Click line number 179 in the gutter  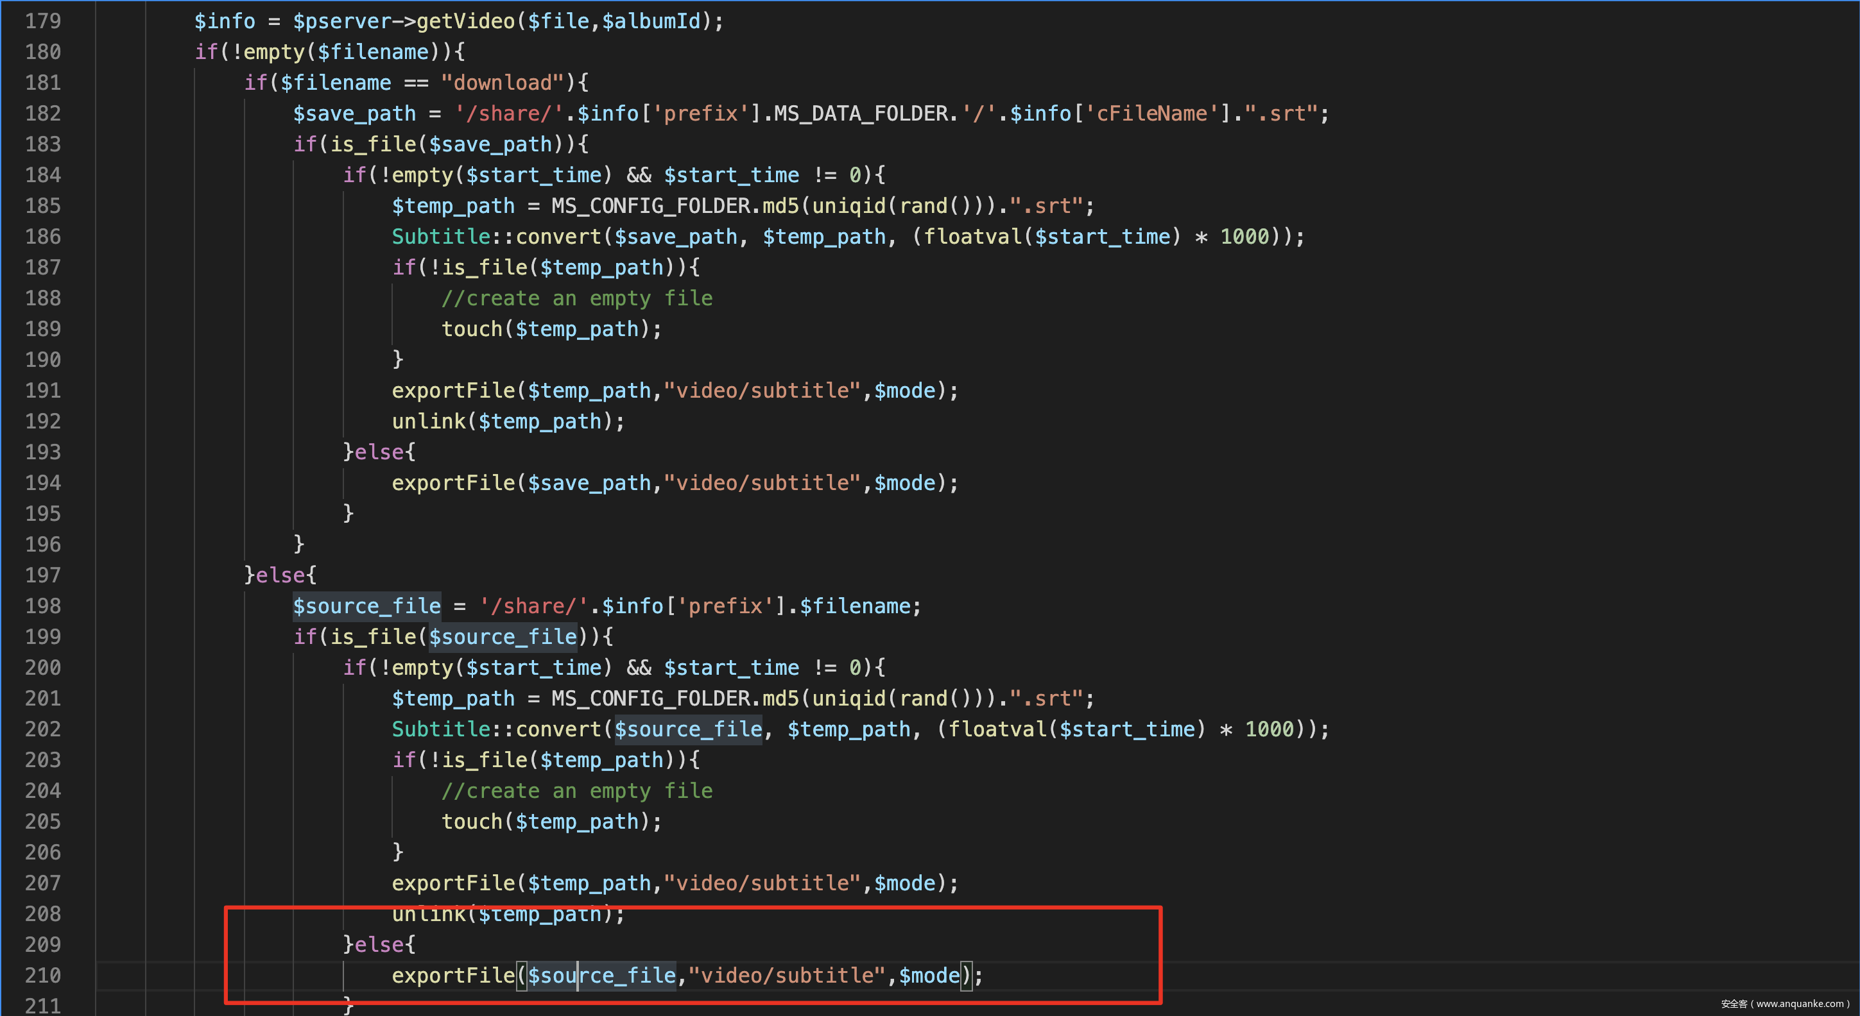[42, 21]
